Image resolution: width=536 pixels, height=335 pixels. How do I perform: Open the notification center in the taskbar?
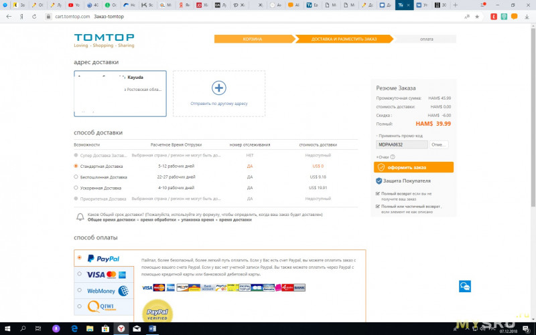[x=527, y=329]
